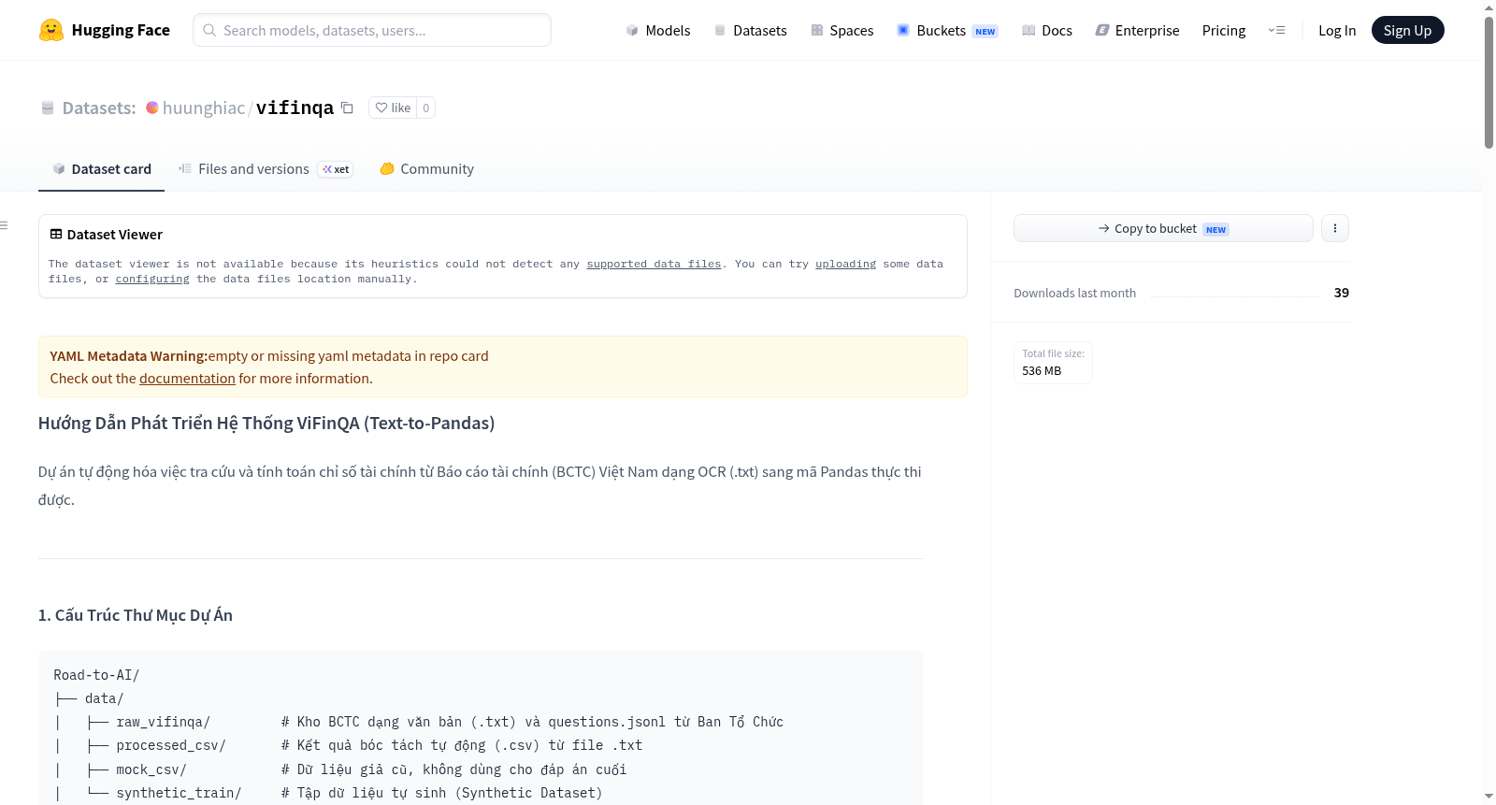Click the datasets stack icon beside Datasets:

(x=48, y=108)
